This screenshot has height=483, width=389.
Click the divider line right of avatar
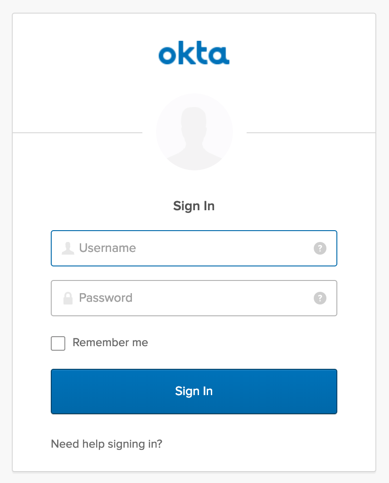311,133
